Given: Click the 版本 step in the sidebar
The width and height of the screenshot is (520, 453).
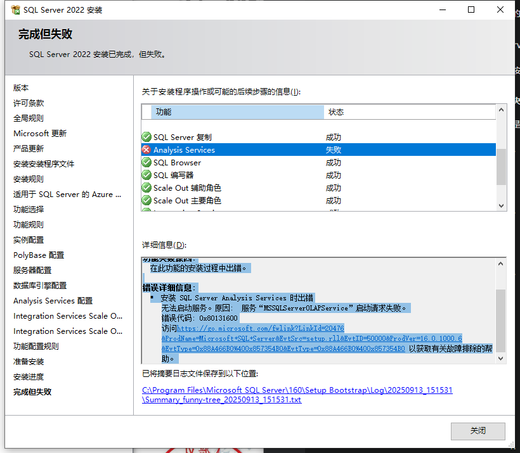Looking at the screenshot, I should 21,88.
